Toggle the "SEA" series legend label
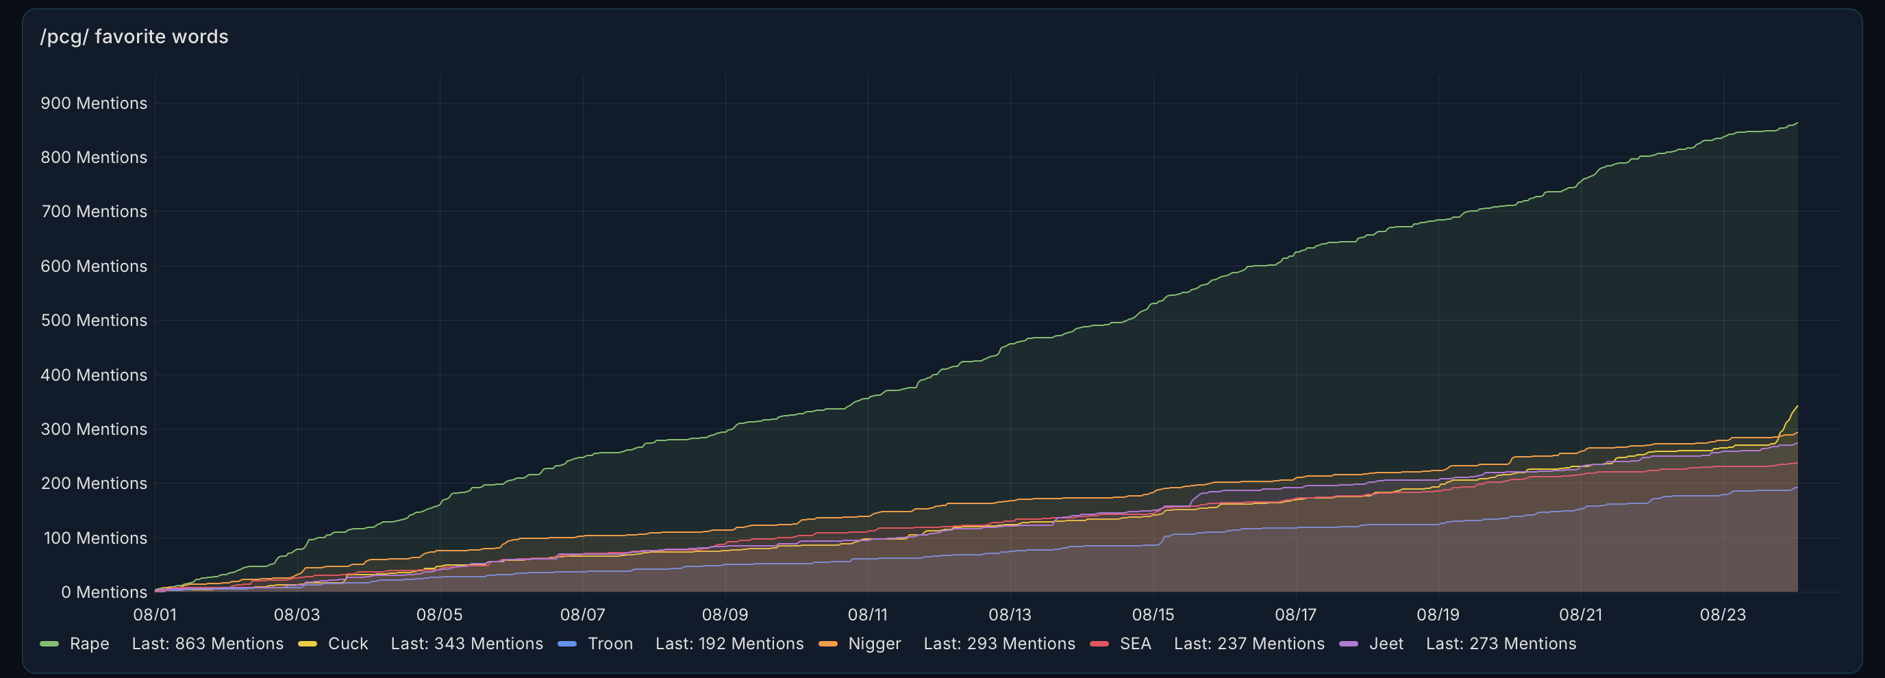 [1135, 644]
